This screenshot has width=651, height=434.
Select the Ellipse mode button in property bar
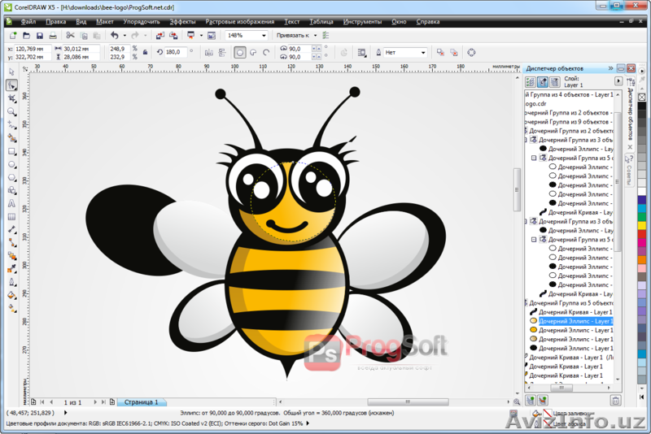(x=240, y=52)
